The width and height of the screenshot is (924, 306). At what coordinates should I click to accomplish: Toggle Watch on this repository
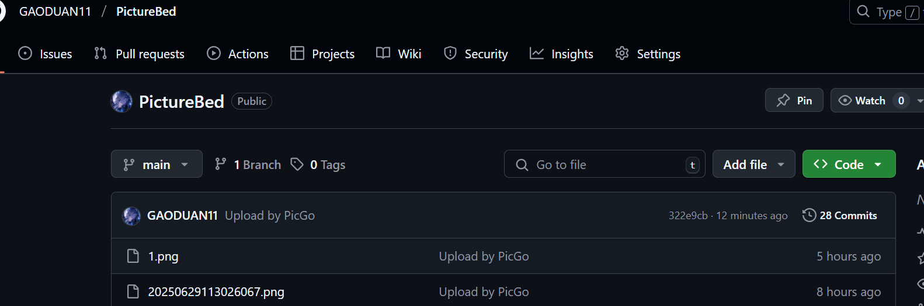click(862, 100)
